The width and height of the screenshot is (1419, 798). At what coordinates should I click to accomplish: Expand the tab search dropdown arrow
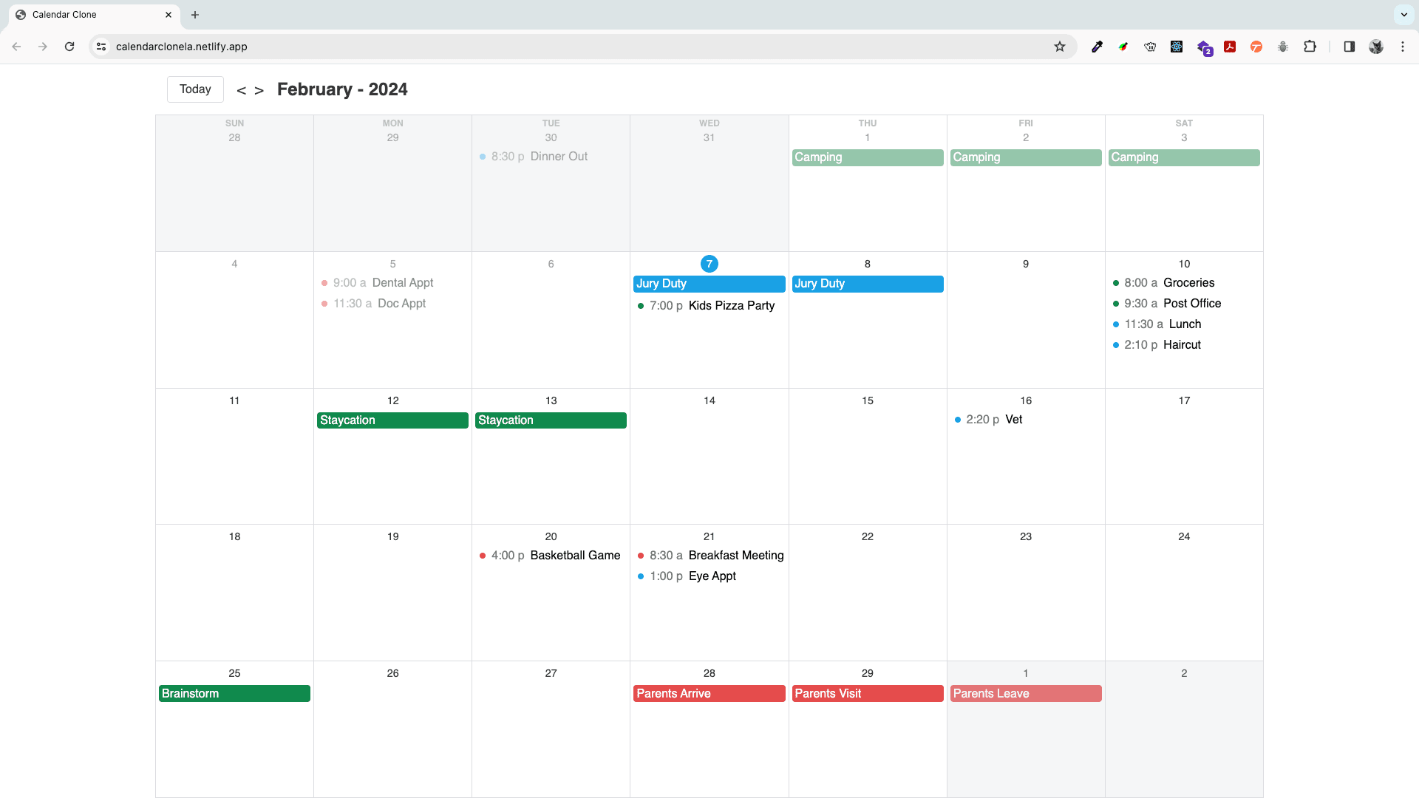(1403, 15)
